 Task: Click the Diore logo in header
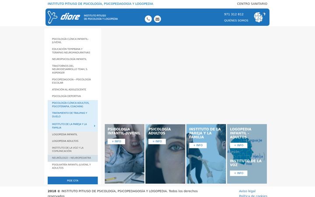[x=64, y=17]
